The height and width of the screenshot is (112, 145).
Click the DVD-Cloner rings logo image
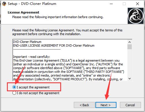tap(135, 16)
